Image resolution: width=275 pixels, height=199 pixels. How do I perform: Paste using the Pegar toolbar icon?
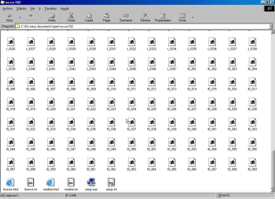107,18
